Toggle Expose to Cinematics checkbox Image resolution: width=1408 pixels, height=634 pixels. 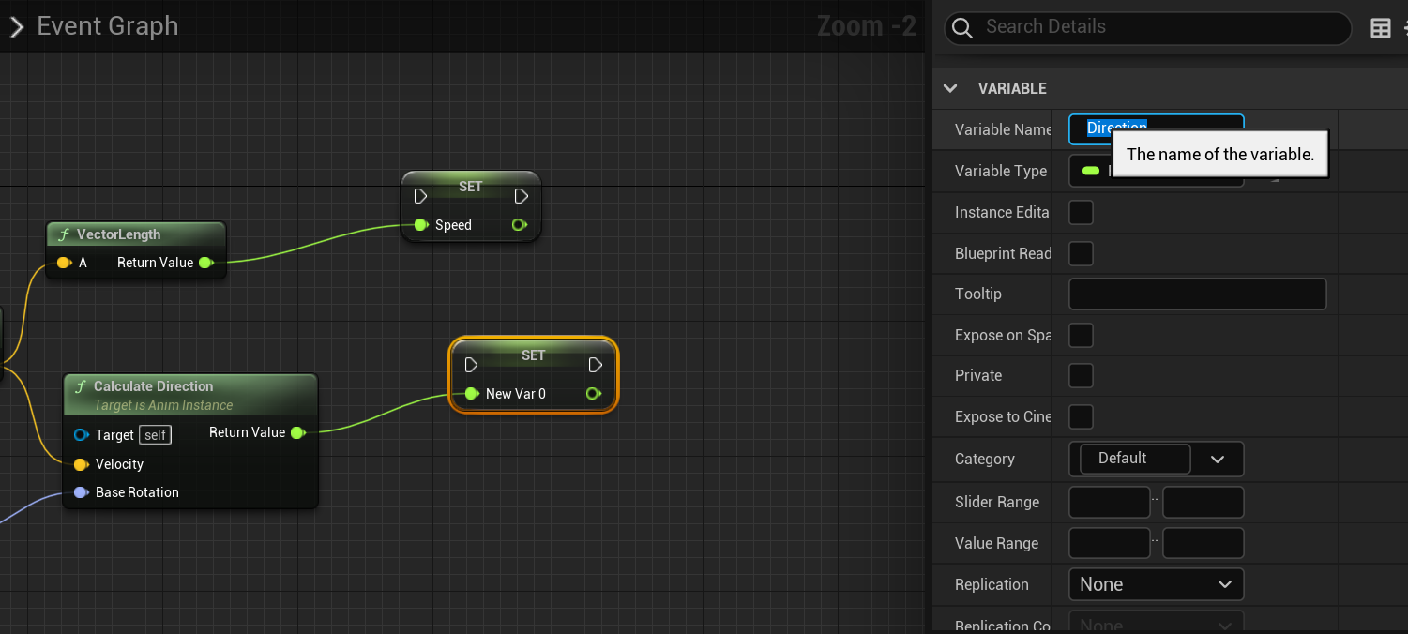[1082, 416]
